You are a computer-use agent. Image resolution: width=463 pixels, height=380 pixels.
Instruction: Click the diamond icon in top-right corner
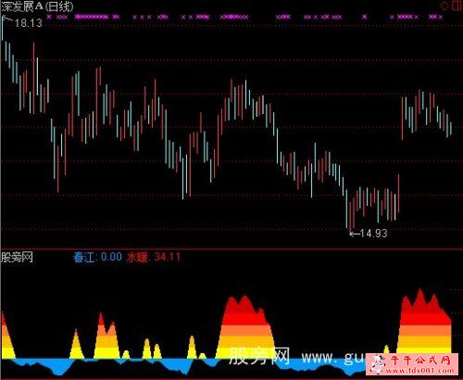point(444,6)
